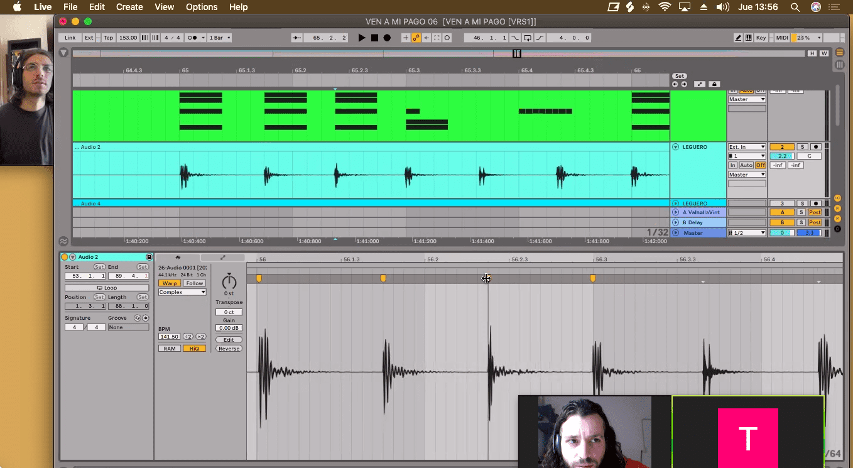
Task: Click the tempo field 153.00
Action: [x=128, y=38]
